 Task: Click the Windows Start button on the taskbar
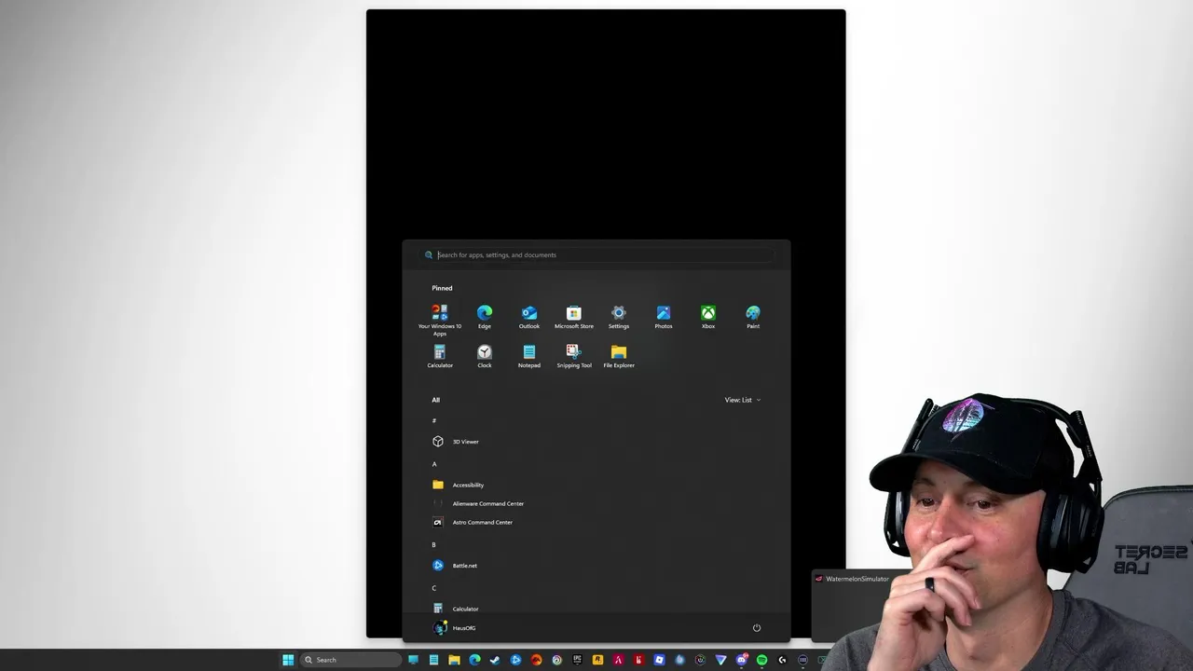(x=288, y=660)
